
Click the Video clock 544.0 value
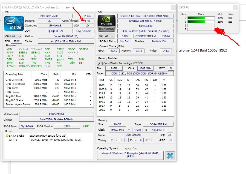coord(166,51)
